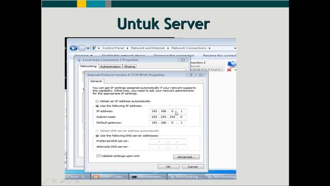
Task: Select the General tab in IPv4 Properties
Action: (x=96, y=81)
